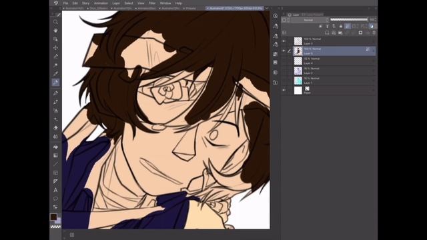
Task: Select the Paper layer thumbnail
Action: click(298, 91)
